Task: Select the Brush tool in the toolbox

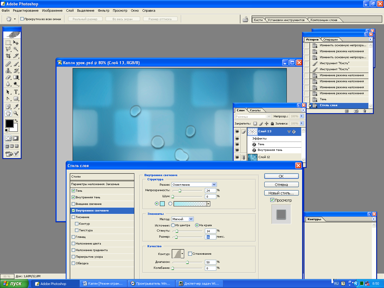Action: point(16,64)
